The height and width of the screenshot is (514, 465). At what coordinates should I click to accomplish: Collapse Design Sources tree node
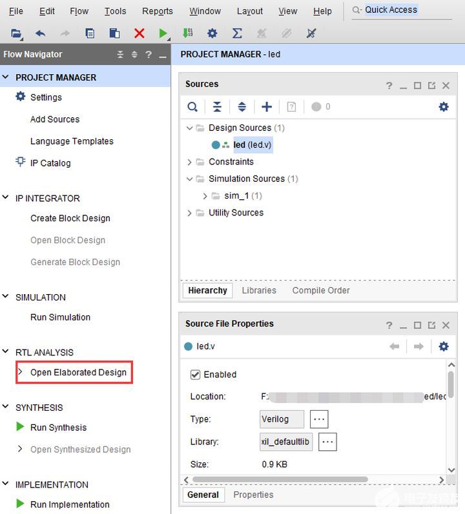point(189,128)
